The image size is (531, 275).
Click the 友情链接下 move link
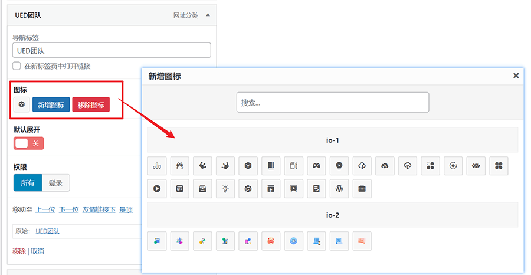pos(99,209)
